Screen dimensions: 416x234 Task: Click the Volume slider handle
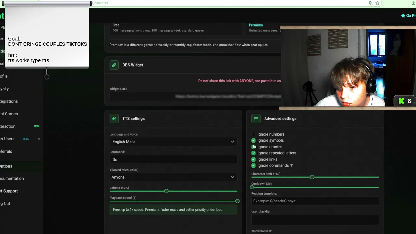click(x=166, y=191)
